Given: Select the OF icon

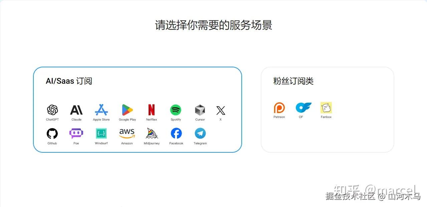Looking at the screenshot, I should pyautogui.click(x=303, y=108).
